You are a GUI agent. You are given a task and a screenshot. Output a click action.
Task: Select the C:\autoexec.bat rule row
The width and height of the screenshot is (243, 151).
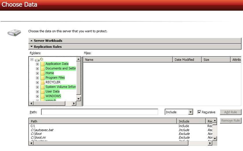pyautogui.click(x=42, y=130)
